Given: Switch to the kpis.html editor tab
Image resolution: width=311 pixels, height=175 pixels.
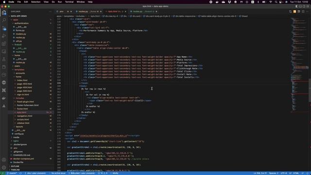Looking at the screenshot, I should (116, 12).
